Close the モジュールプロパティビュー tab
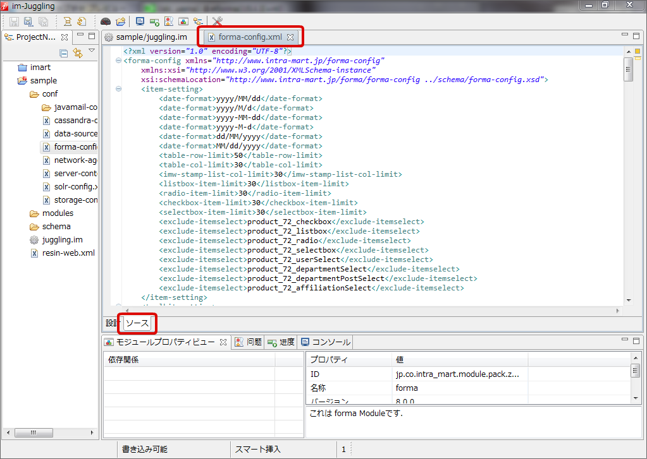This screenshot has height=459, width=647. pos(223,342)
